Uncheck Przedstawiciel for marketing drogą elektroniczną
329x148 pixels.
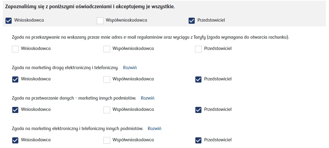click(x=198, y=79)
